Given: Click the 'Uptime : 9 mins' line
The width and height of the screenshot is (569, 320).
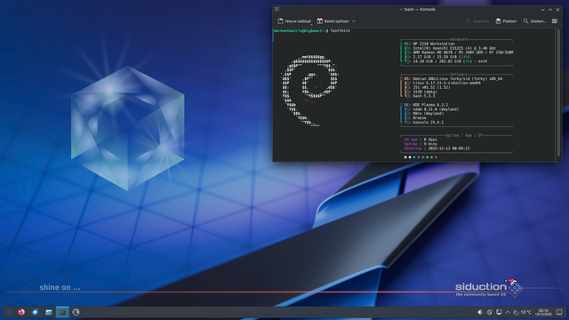Looking at the screenshot, I should (421, 144).
